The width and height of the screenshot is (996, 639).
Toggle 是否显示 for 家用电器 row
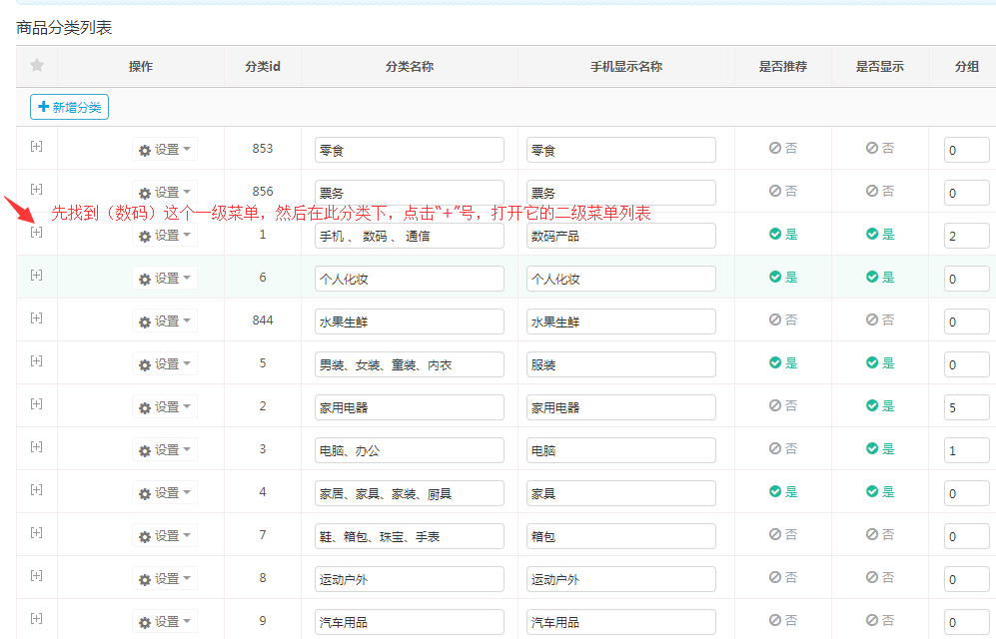coord(880,405)
